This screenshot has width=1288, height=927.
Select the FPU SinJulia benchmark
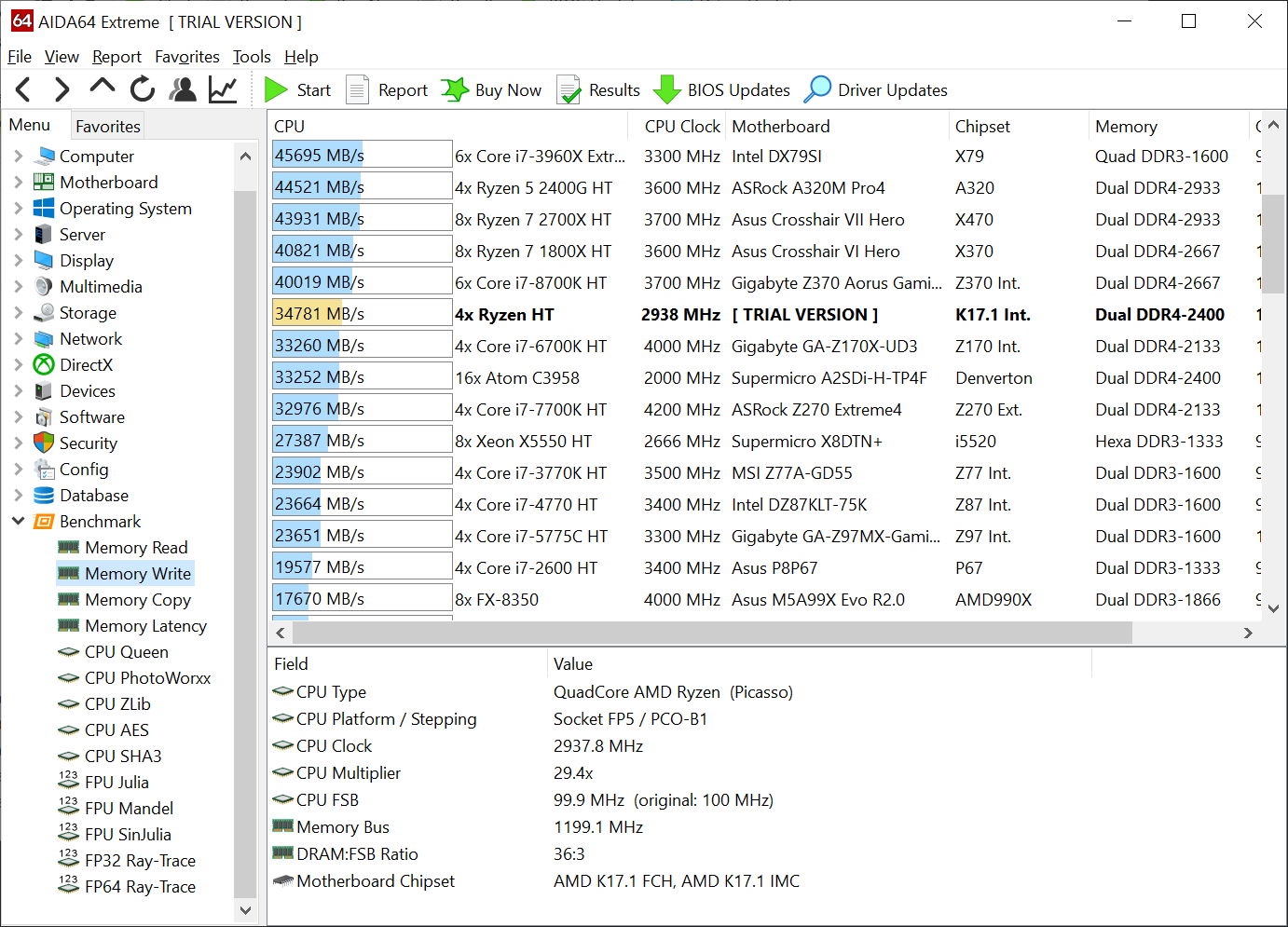(128, 835)
